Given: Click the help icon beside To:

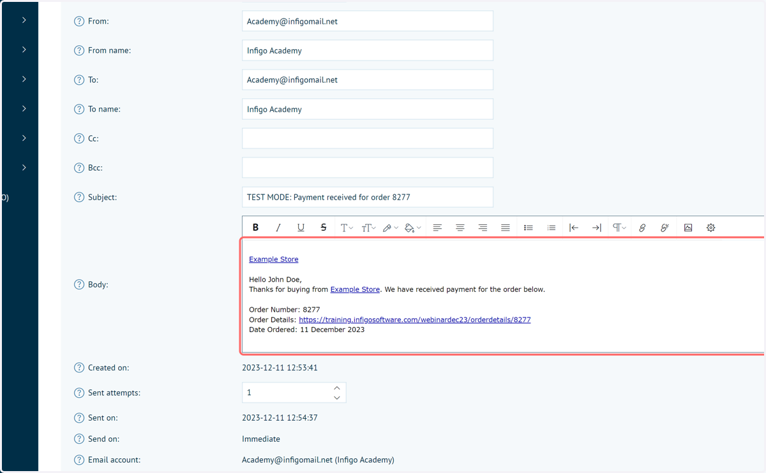Looking at the screenshot, I should coord(79,80).
